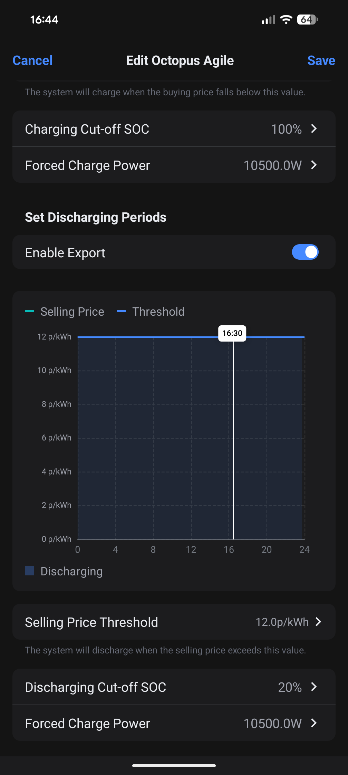The image size is (348, 775).
Task: Click the Threshold legend marker
Action: pyautogui.click(x=121, y=311)
